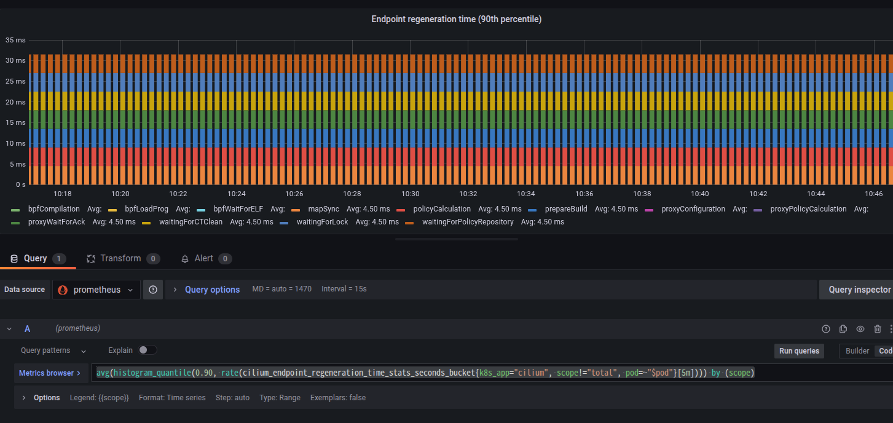The height and width of the screenshot is (423, 893).
Task: Click the 'Interval = 15s' text
Action: click(x=344, y=289)
